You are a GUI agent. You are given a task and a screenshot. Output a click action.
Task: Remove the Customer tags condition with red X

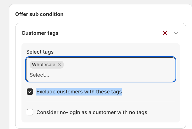pos(165,33)
